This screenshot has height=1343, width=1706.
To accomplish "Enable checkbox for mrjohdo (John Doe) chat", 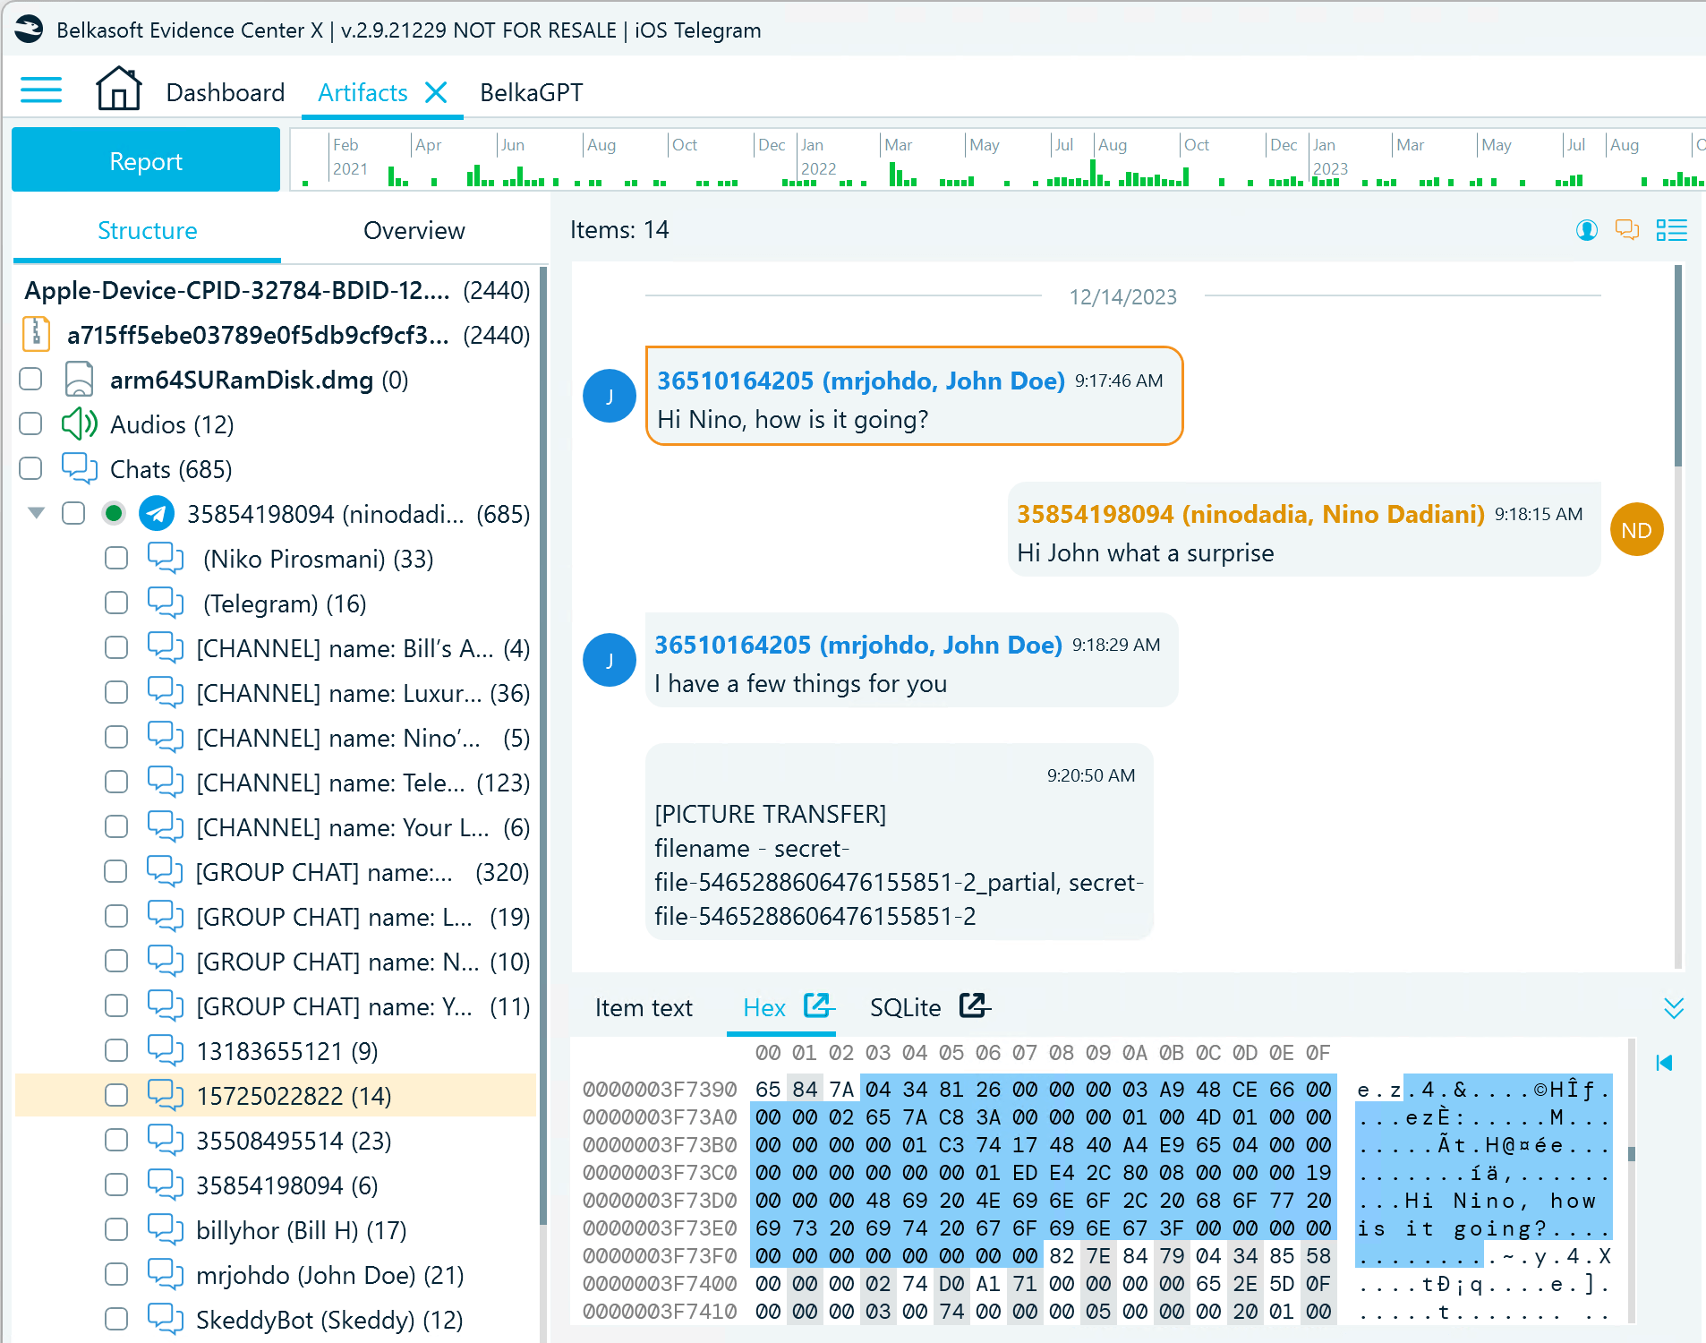I will coord(116,1274).
